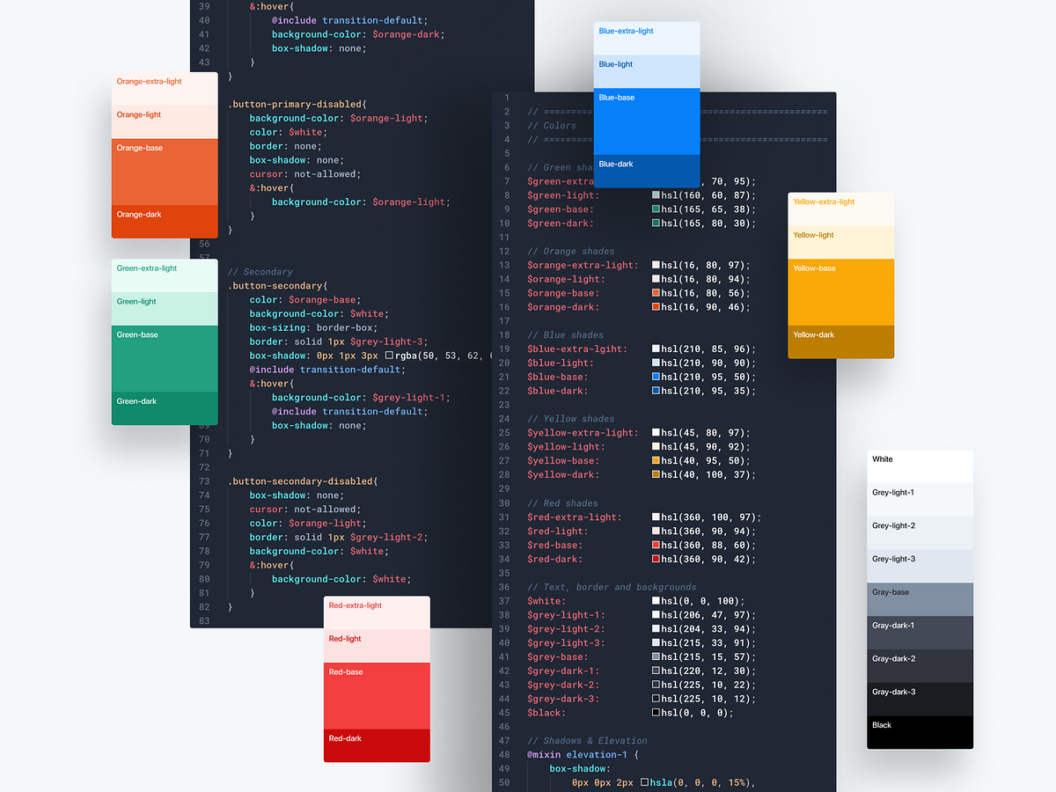Click the color preview square beside $blue-base
This screenshot has height=792, width=1056.
(x=655, y=377)
